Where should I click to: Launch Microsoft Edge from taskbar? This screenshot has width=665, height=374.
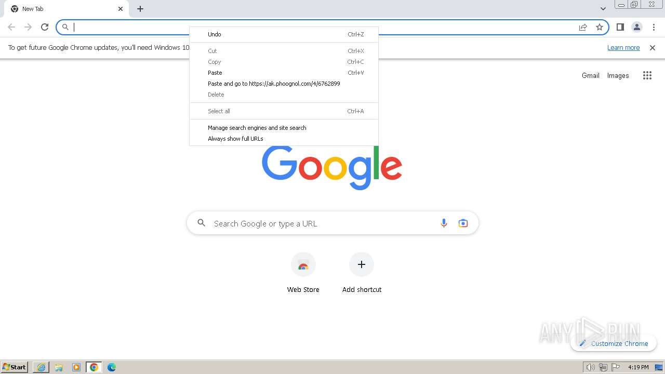coord(112,367)
